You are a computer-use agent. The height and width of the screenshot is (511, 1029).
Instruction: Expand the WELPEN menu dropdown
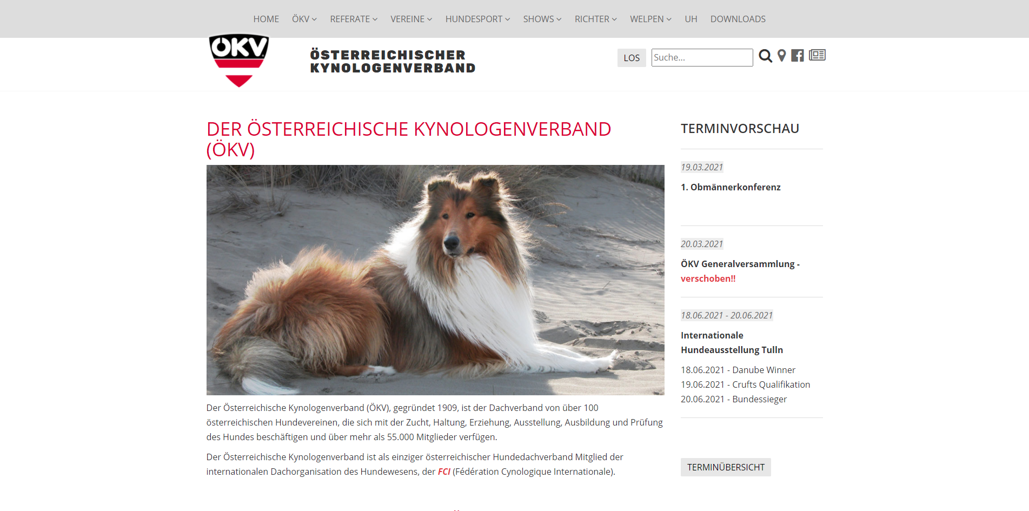point(650,19)
